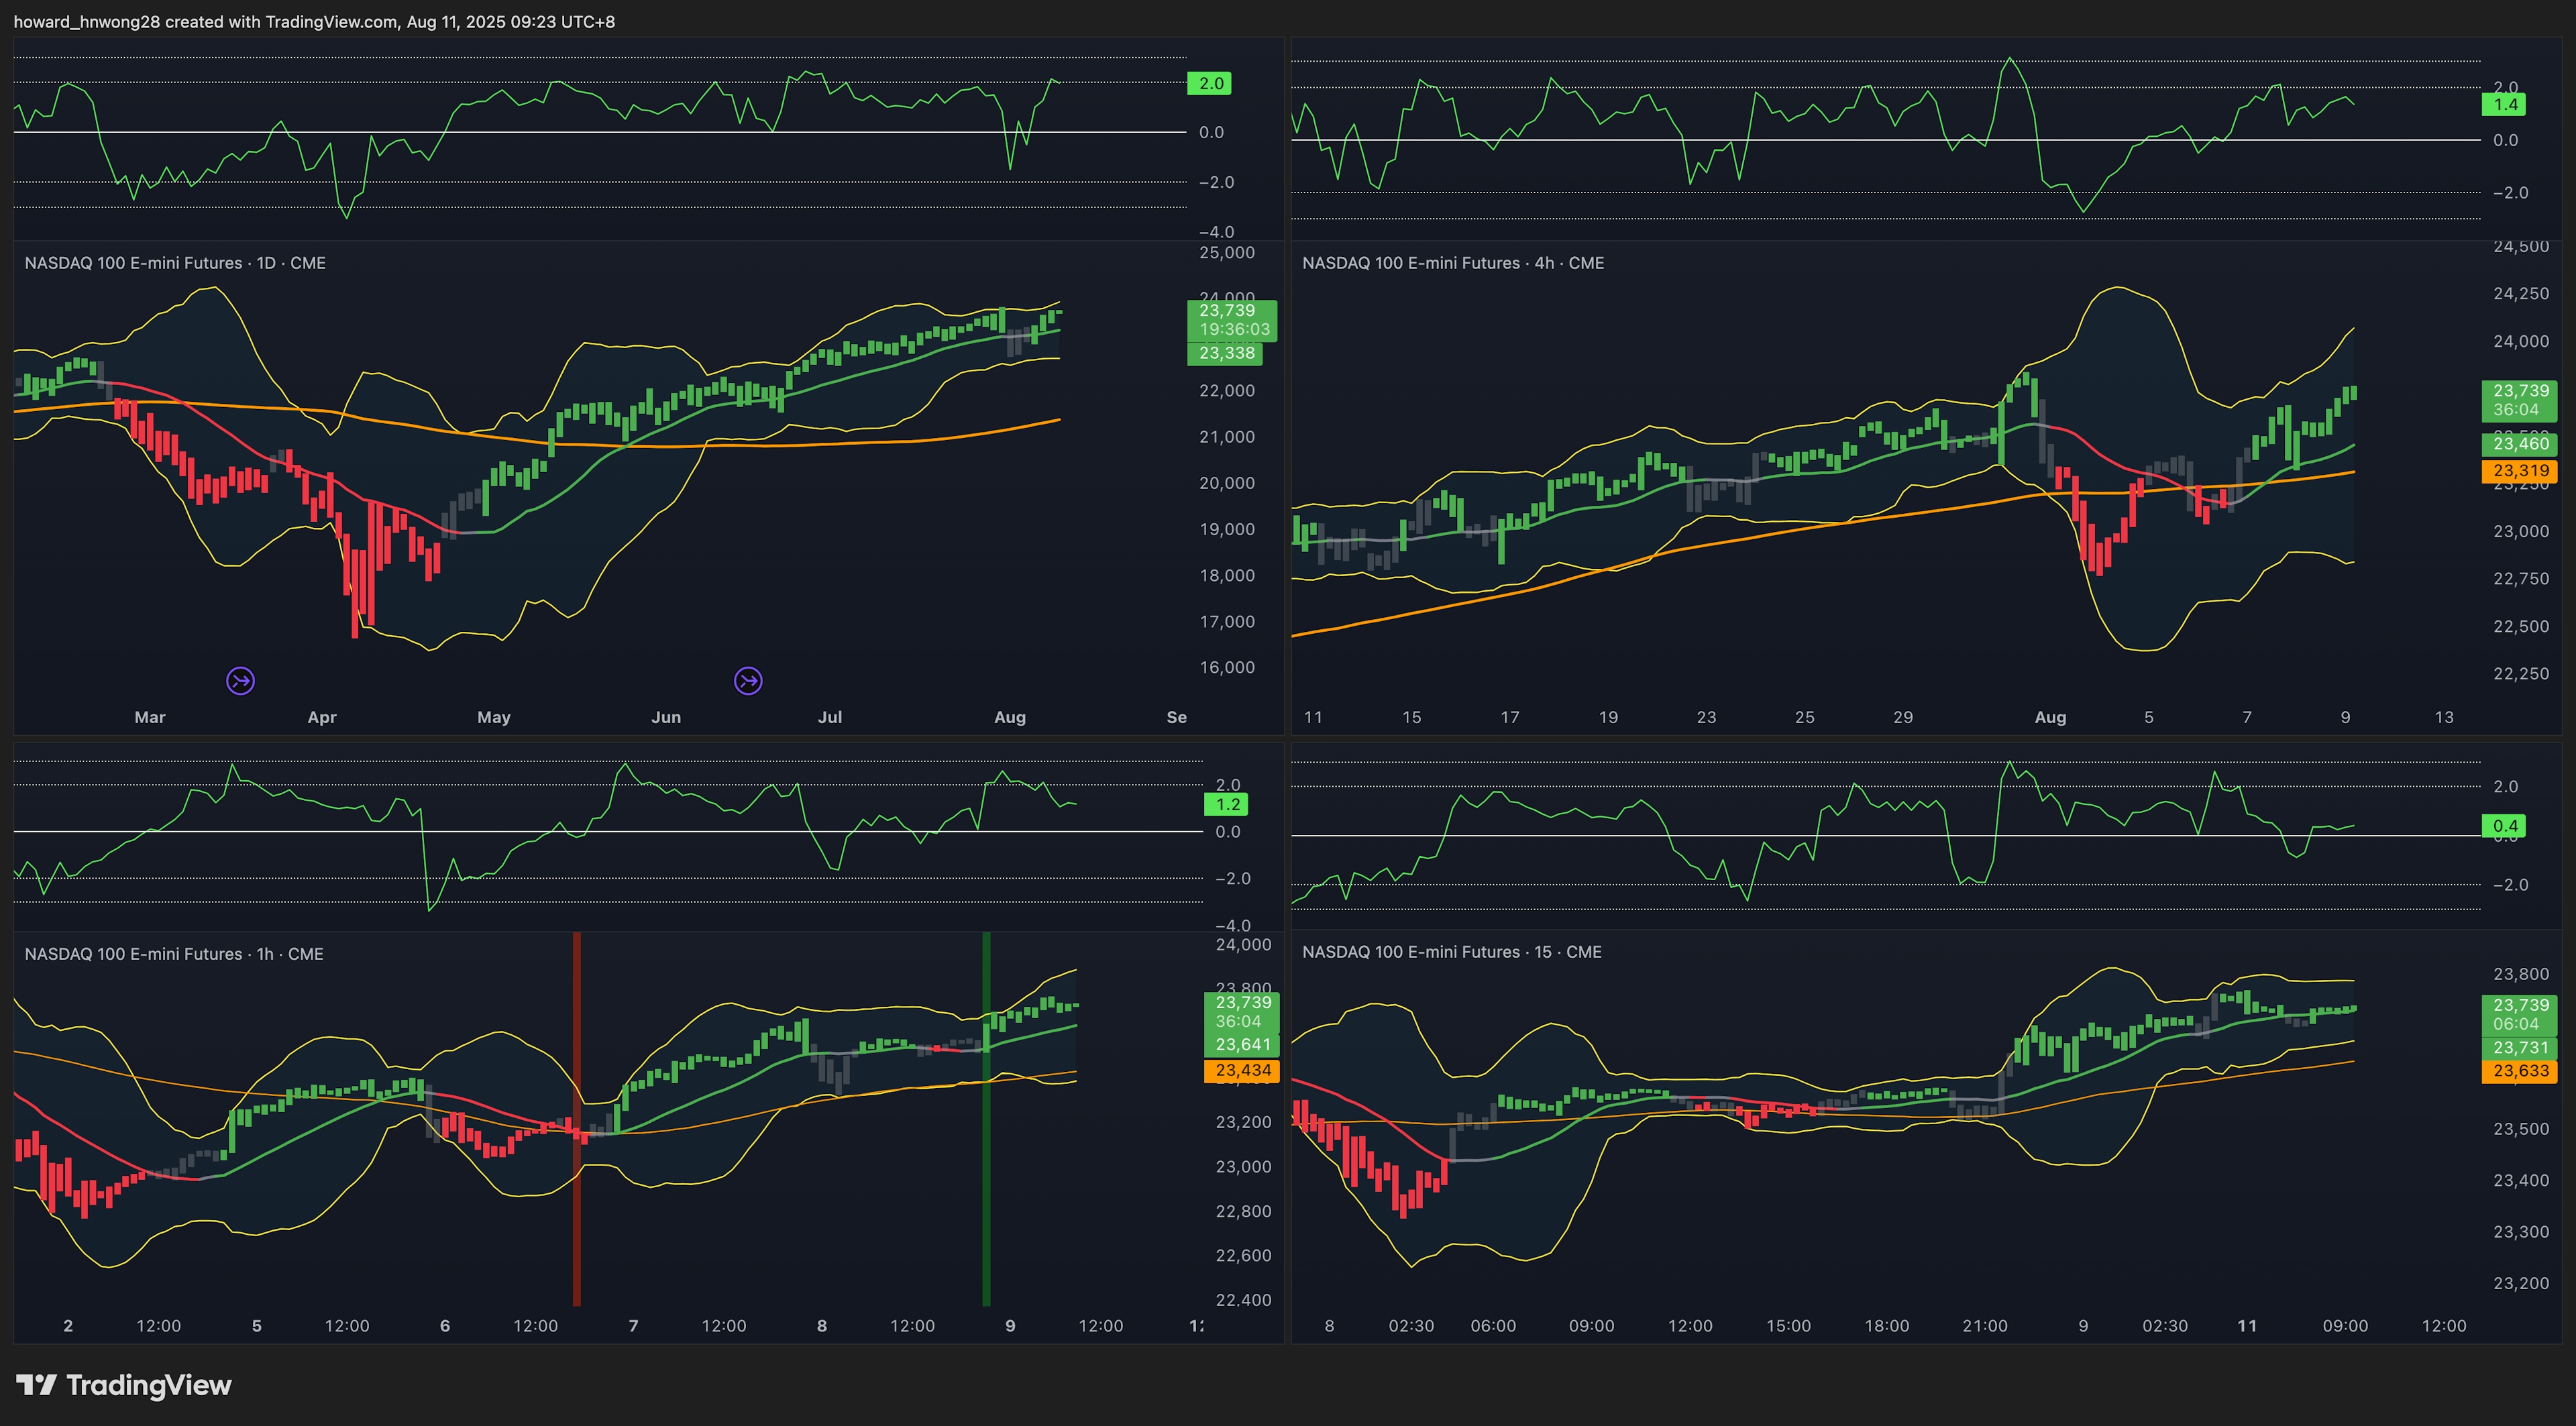This screenshot has width=2576, height=1426.
Task: Click the green 23,641 label on 1h chart
Action: (x=1242, y=1045)
